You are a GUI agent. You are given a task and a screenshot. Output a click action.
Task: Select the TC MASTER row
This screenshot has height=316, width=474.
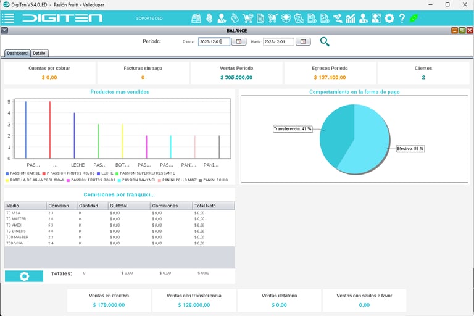[x=119, y=219]
